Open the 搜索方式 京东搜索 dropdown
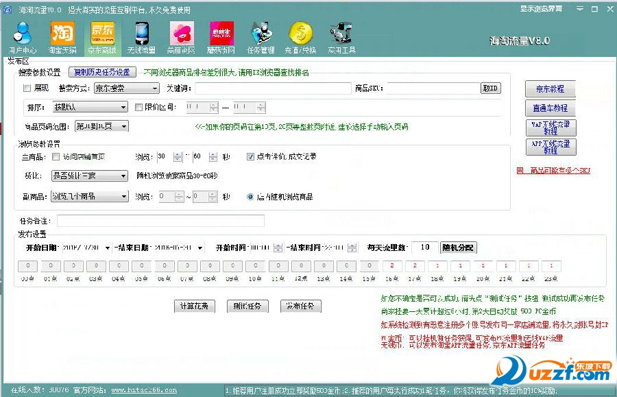 pyautogui.click(x=127, y=88)
